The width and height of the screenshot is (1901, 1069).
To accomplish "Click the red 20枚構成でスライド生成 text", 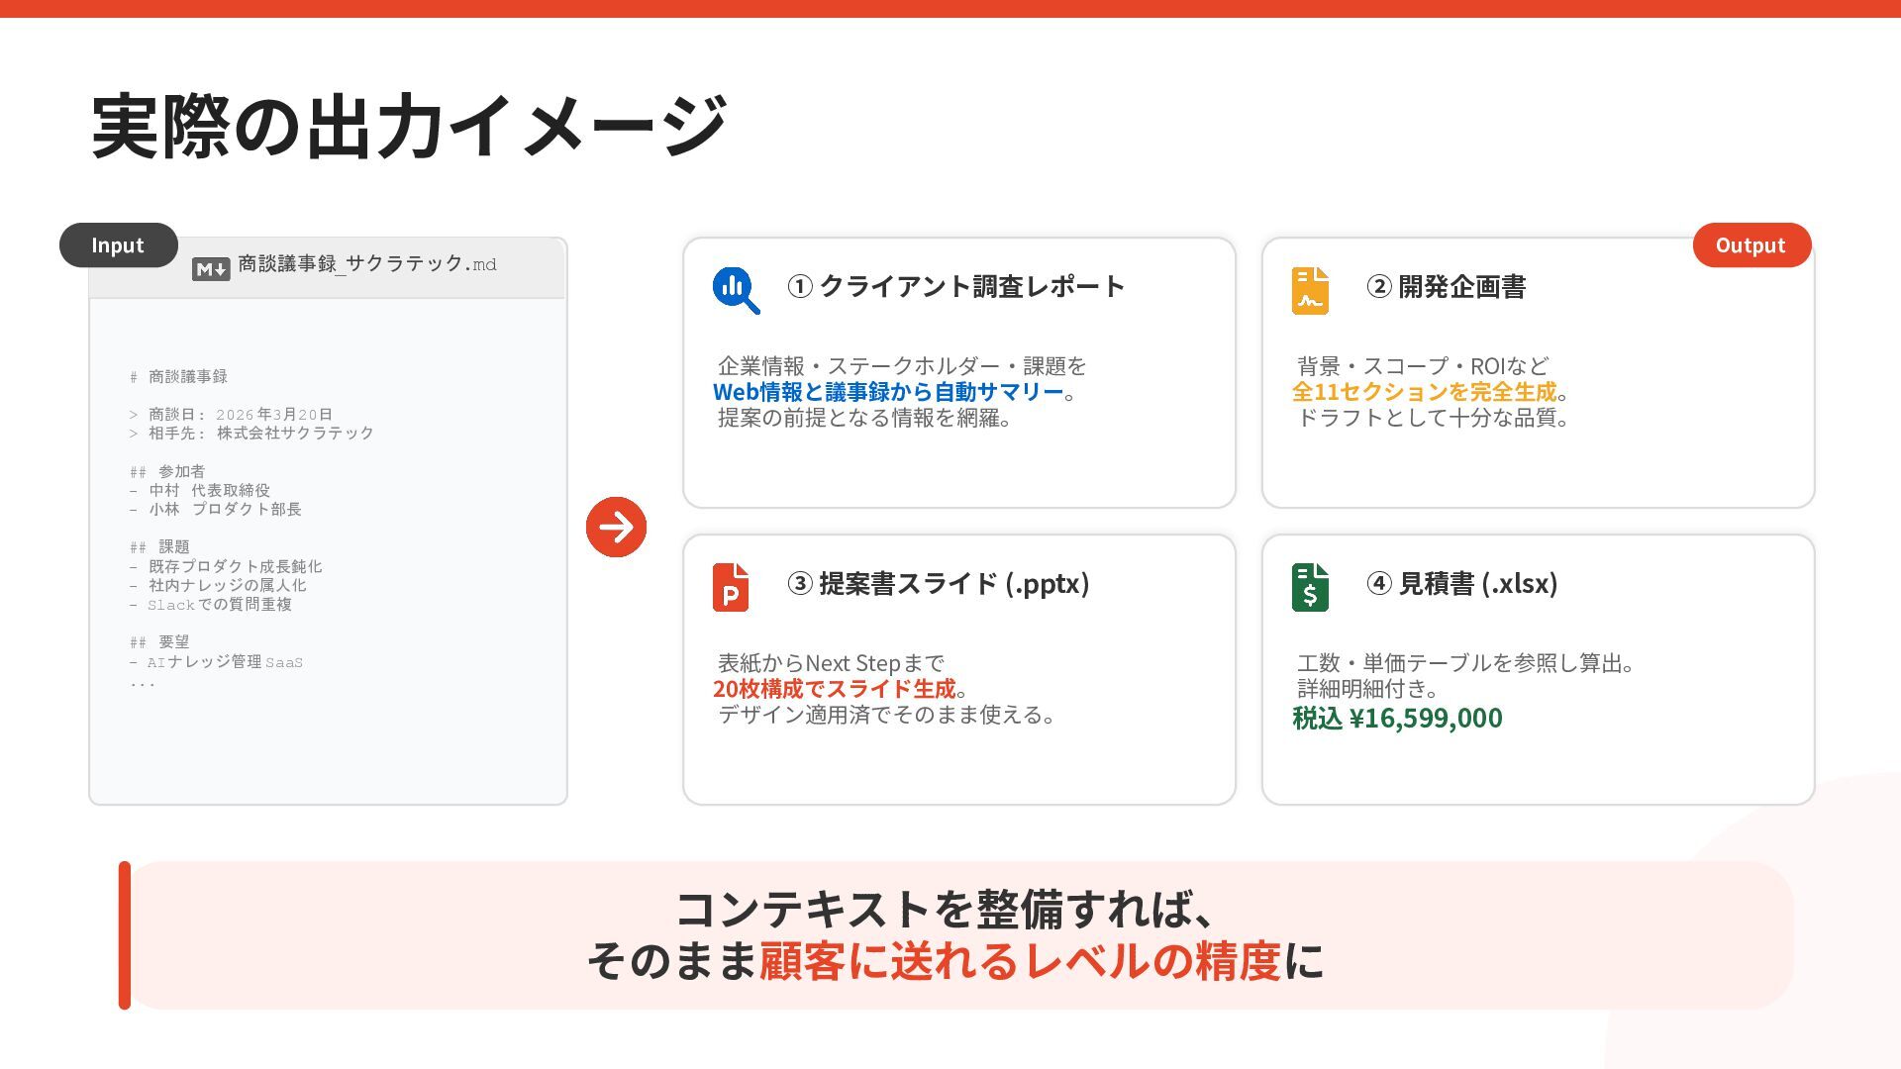I will (x=834, y=689).
